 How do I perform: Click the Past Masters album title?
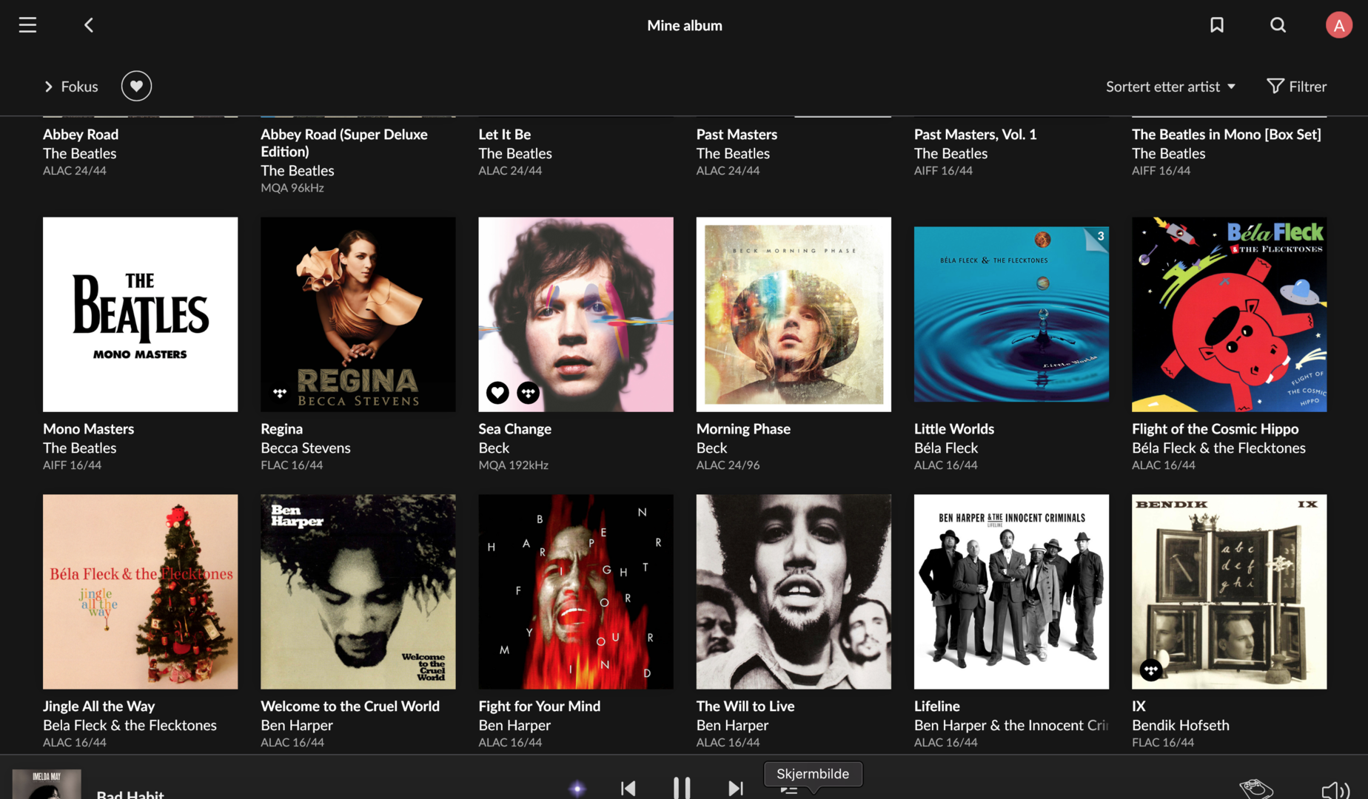point(737,135)
